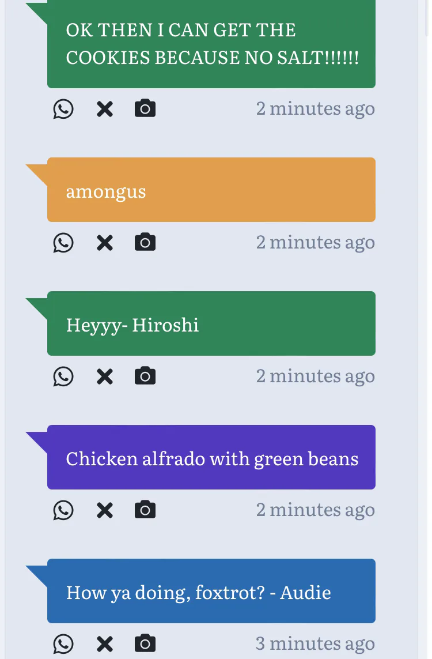Take screenshot of "Heyyy- Hiroshi" message

tap(145, 376)
